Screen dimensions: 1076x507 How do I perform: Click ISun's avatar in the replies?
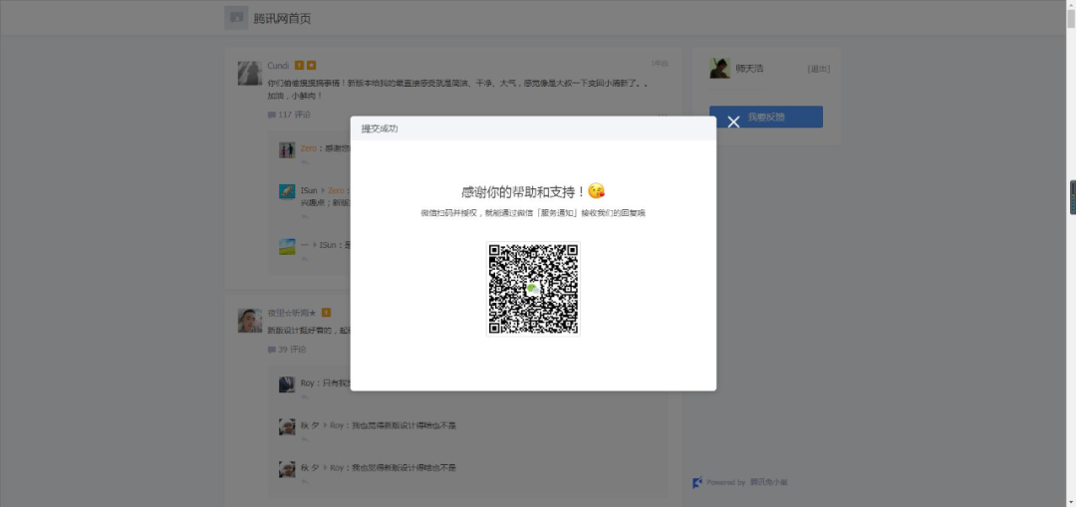coord(287,191)
